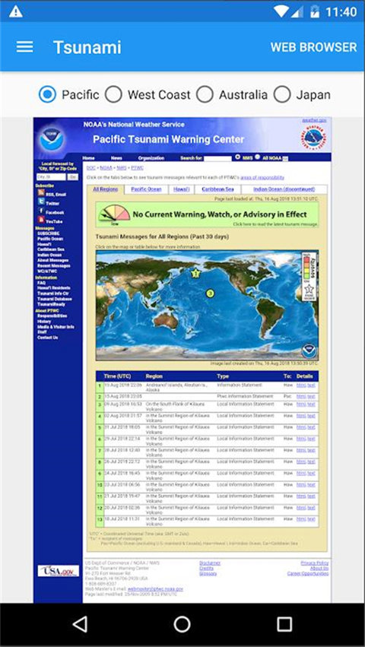
Task: Click the star marker 1 on map
Action: [195, 272]
